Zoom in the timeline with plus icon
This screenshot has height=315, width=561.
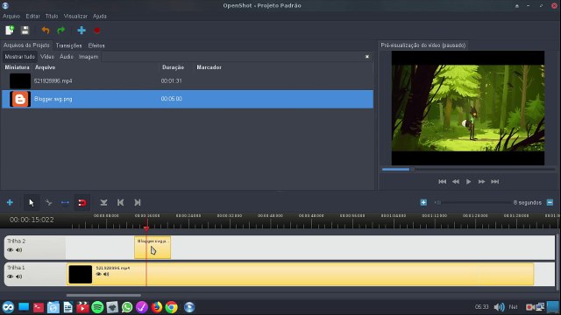[423, 202]
